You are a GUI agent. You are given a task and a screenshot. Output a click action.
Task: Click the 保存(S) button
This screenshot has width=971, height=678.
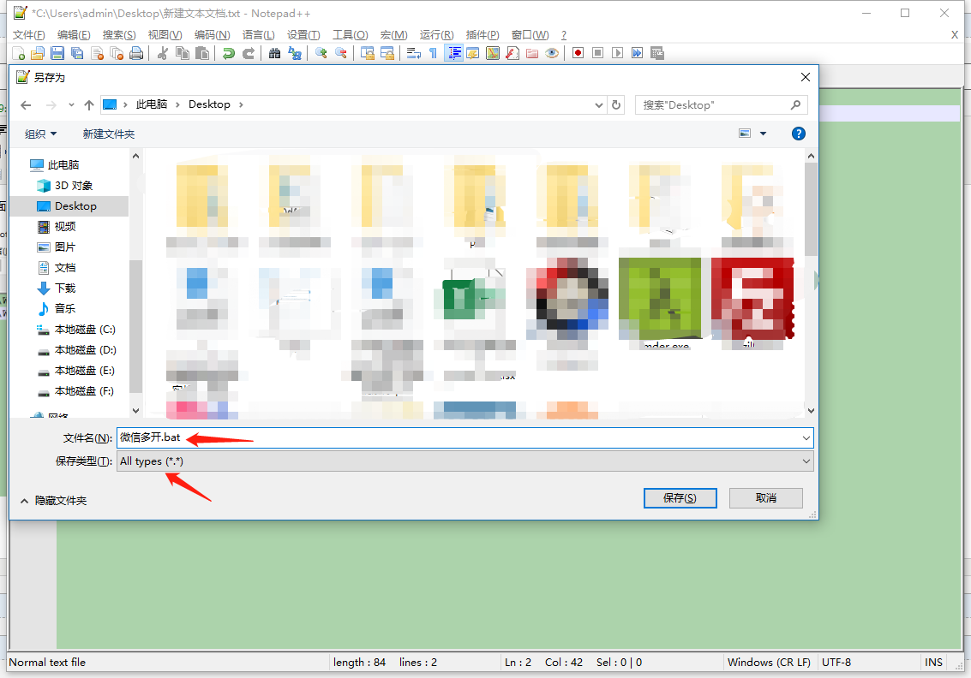point(680,498)
